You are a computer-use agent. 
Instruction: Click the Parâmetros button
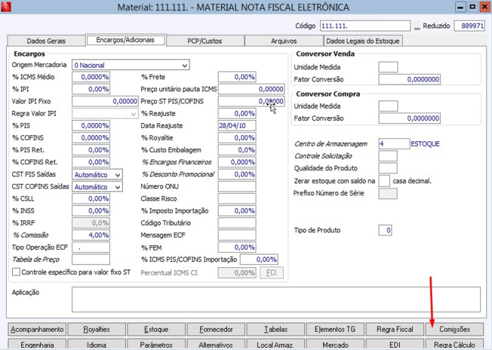[156, 344]
